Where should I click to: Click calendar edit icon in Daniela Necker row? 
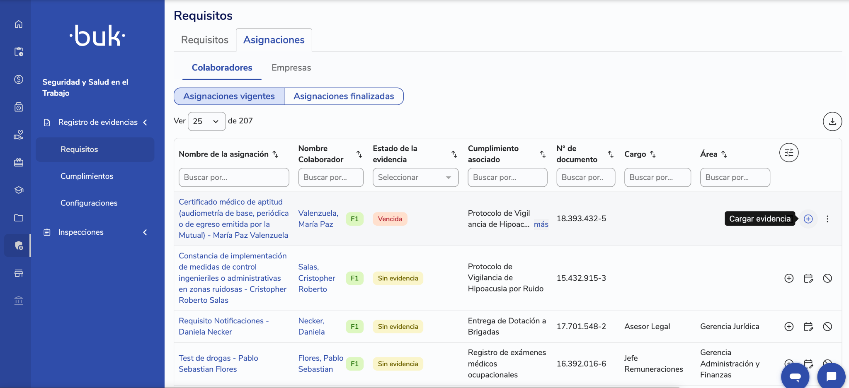click(x=808, y=327)
